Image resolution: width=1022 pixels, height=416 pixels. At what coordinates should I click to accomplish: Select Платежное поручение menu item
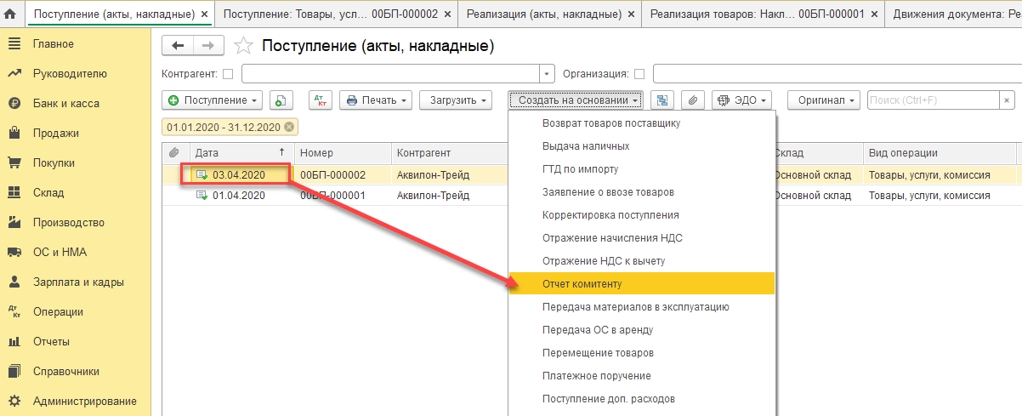click(641, 376)
